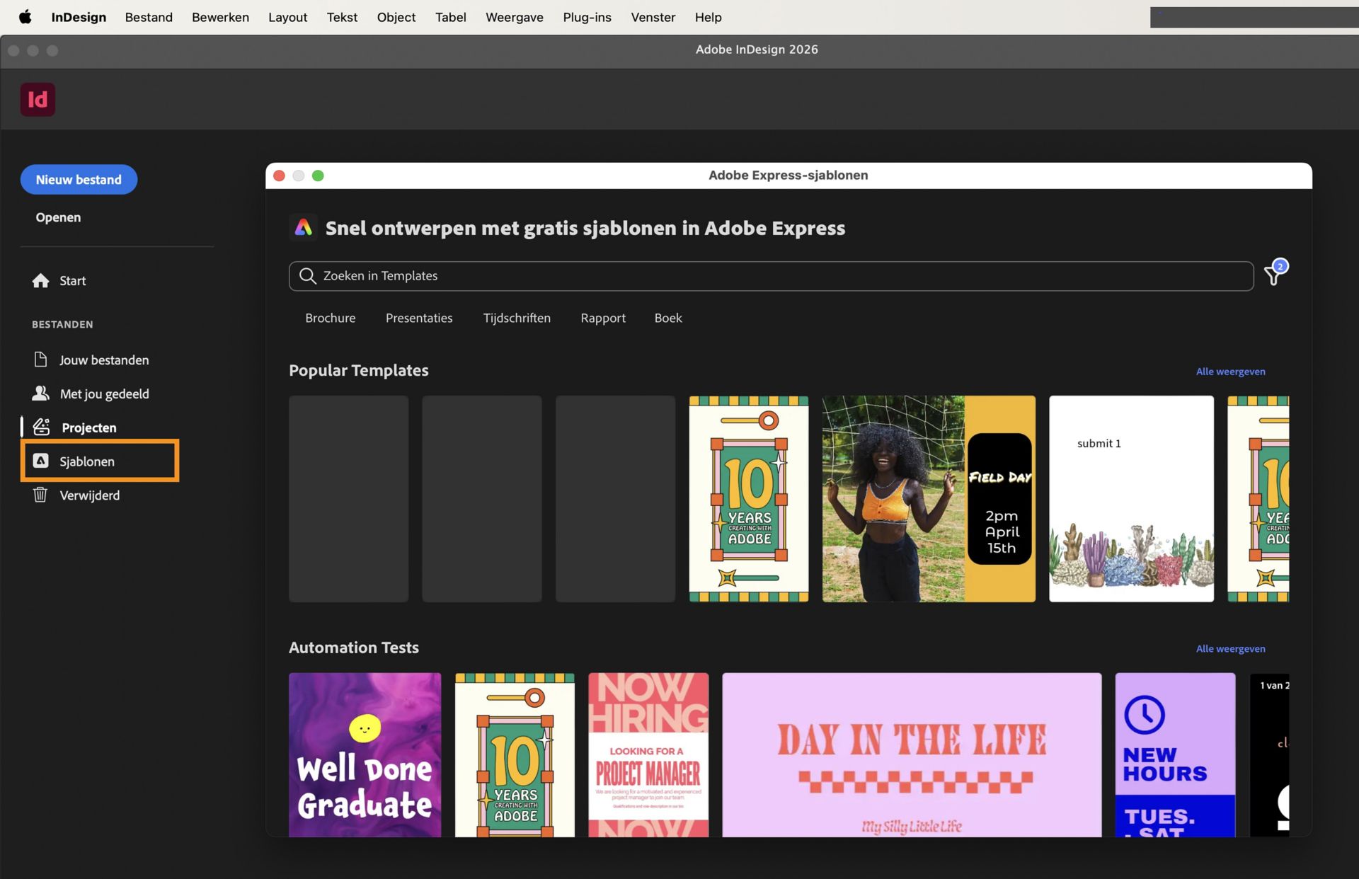This screenshot has width=1359, height=879.
Task: Click the Nieuw bestand button
Action: 79,179
